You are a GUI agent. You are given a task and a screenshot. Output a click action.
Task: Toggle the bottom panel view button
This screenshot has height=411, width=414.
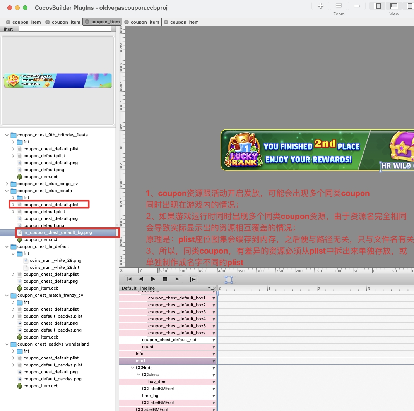click(x=394, y=6)
